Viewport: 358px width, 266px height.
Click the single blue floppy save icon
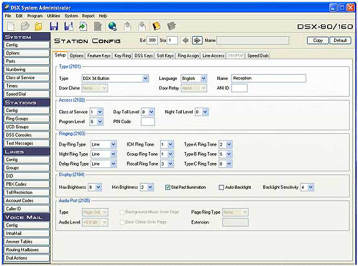click(54, 26)
